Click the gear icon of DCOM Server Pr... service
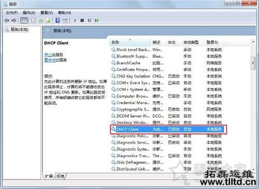 tap(113, 116)
